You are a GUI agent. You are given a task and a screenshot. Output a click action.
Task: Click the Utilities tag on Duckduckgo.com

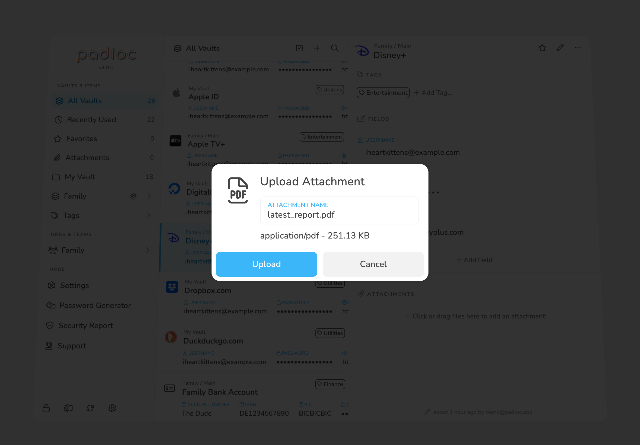(x=330, y=333)
